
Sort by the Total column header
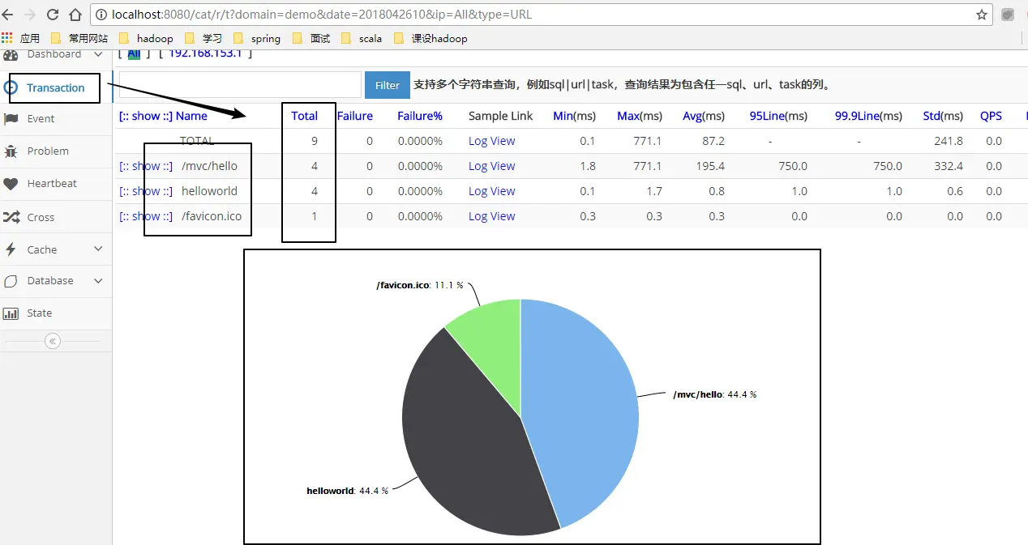click(304, 116)
